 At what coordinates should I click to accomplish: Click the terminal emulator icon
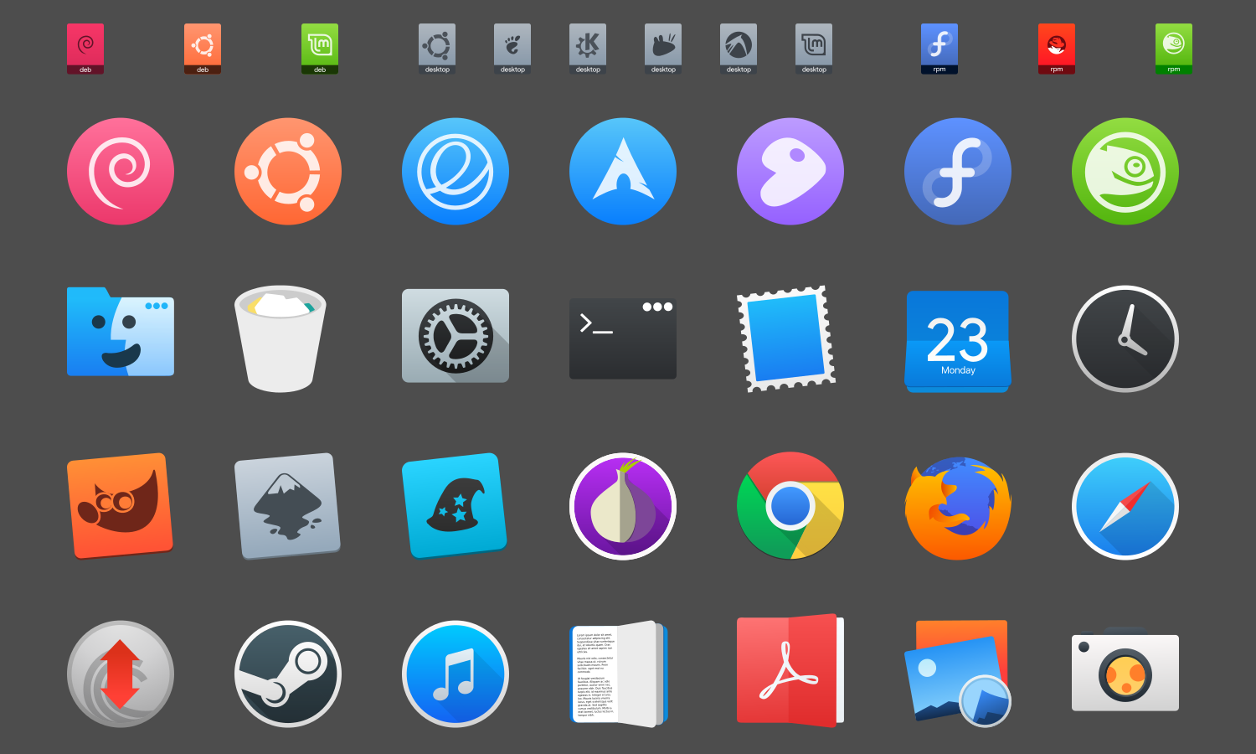click(x=623, y=338)
